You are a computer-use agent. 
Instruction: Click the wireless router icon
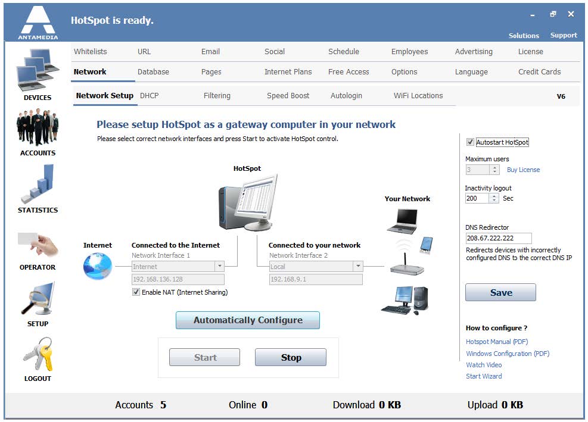pyautogui.click(x=407, y=264)
